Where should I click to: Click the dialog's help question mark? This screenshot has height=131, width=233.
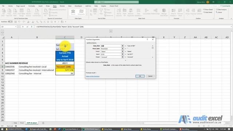click(147, 40)
